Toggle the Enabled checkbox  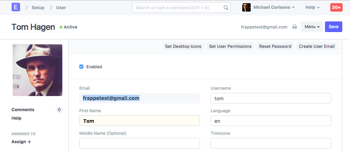tap(81, 66)
